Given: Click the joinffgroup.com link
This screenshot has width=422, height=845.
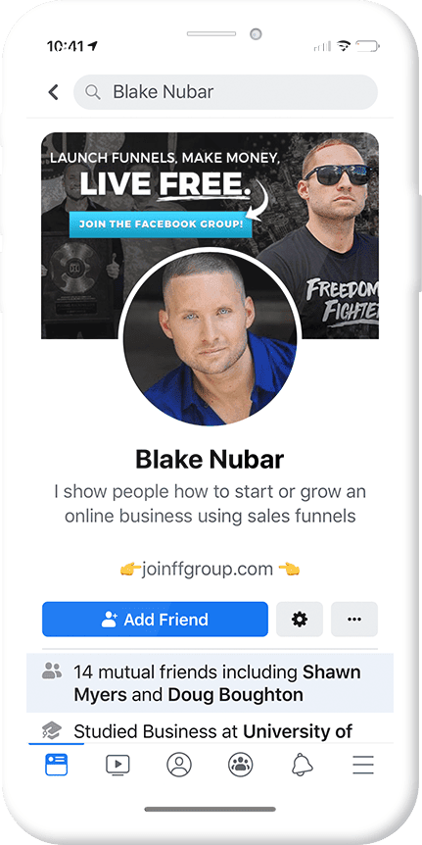Looking at the screenshot, I should [x=208, y=570].
